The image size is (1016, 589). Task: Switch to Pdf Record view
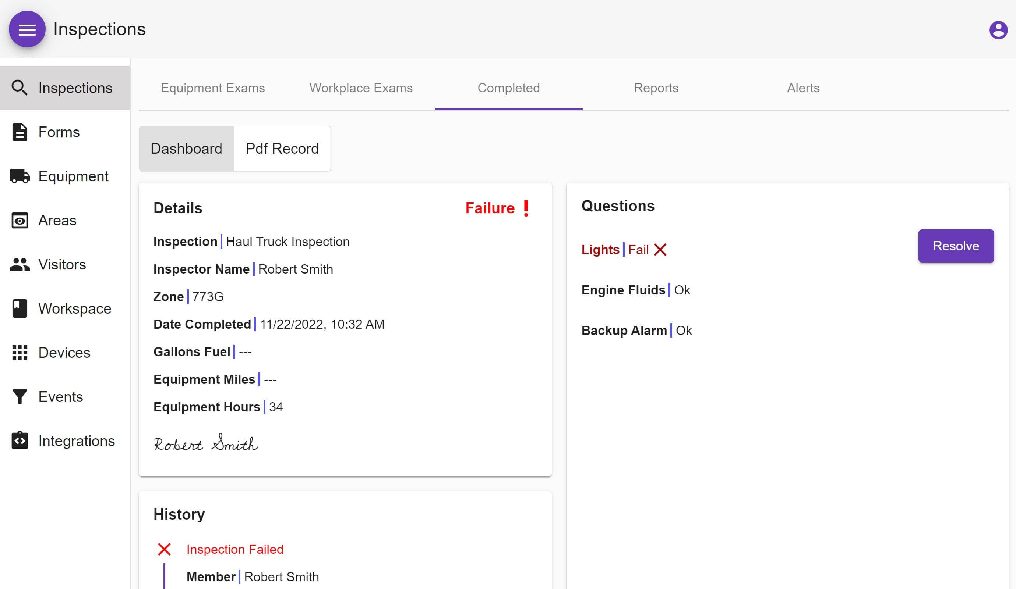[x=282, y=149]
